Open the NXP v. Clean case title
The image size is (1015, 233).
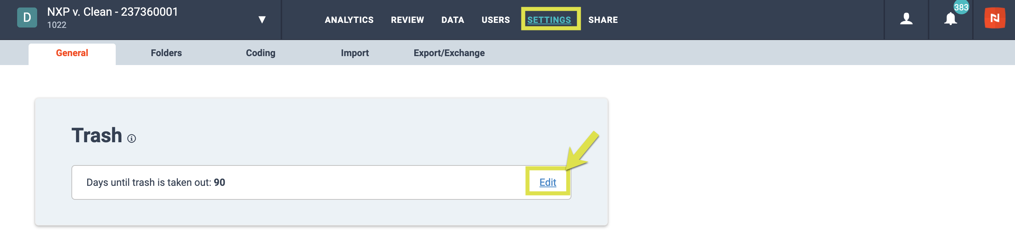click(x=113, y=12)
